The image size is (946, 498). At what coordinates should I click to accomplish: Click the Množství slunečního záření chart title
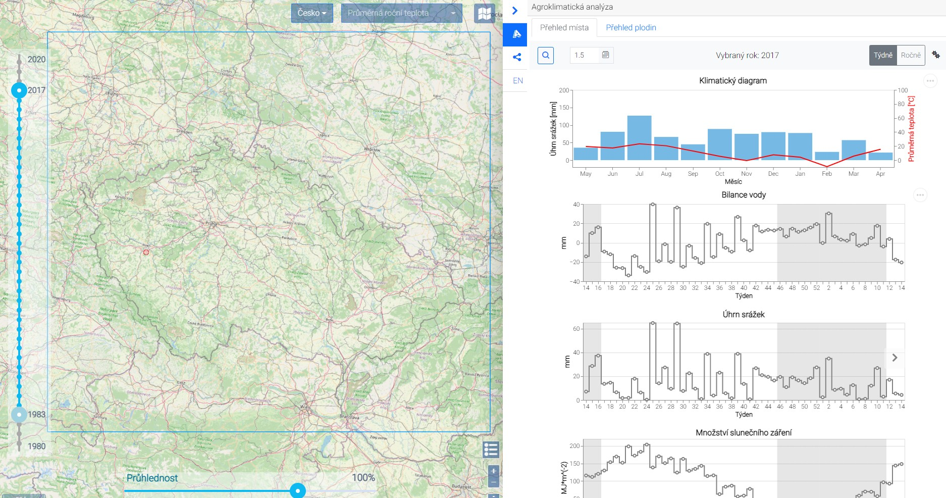pos(744,432)
